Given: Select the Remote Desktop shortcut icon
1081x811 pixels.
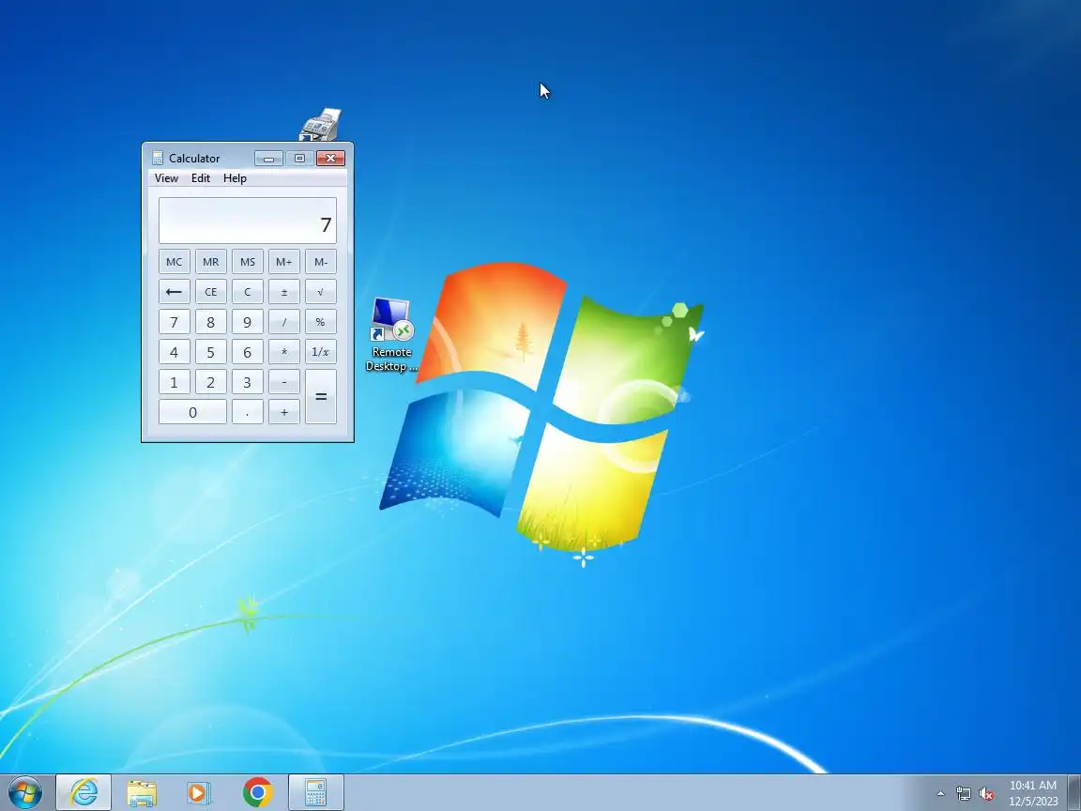Looking at the screenshot, I should [x=391, y=334].
